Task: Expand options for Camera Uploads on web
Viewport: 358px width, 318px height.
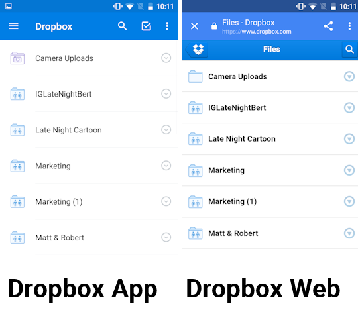Action: pos(349,76)
